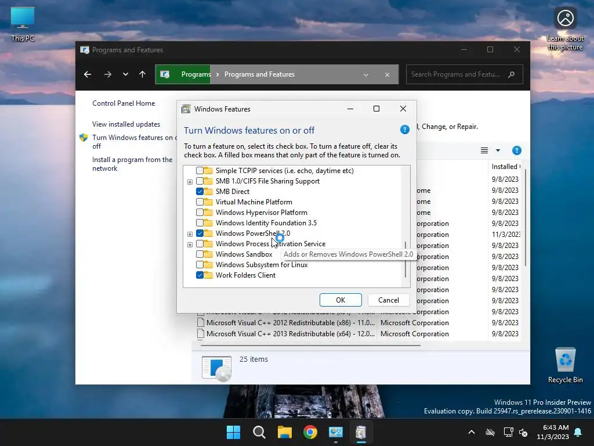Image resolution: width=594 pixels, height=446 pixels.
Task: Open Control Panel taskbar icon
Action: (336, 432)
